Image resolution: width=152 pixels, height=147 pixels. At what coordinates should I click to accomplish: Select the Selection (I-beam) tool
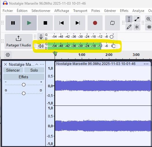129,19
